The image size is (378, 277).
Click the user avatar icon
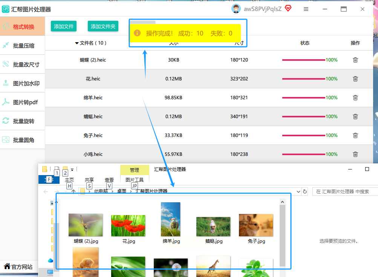coord(236,9)
